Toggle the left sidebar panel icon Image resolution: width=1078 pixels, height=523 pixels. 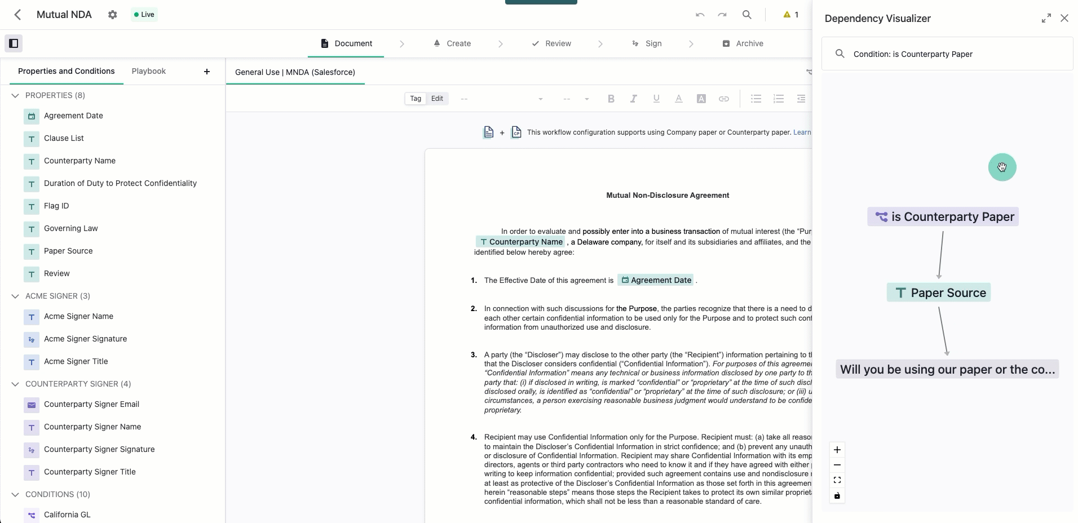pos(14,43)
